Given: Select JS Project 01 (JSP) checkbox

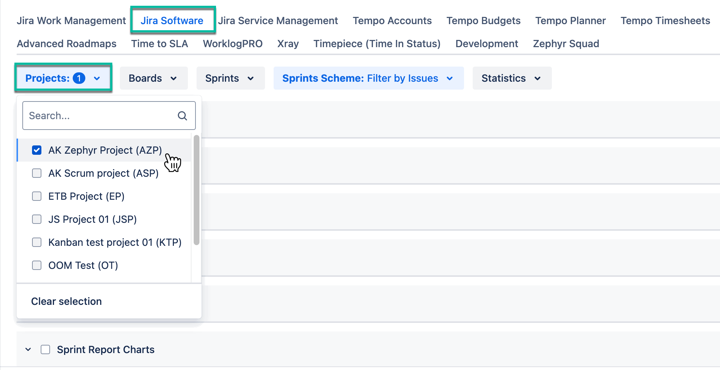Looking at the screenshot, I should (x=37, y=219).
